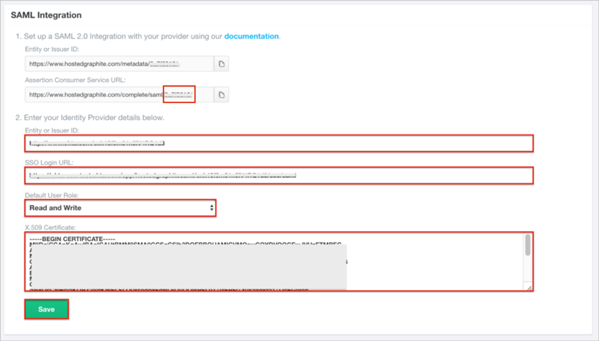Focus the Identity Provider Entity ID input
The width and height of the screenshot is (599, 341).
278,143
